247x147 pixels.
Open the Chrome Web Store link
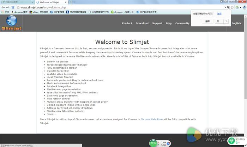tap(151, 119)
